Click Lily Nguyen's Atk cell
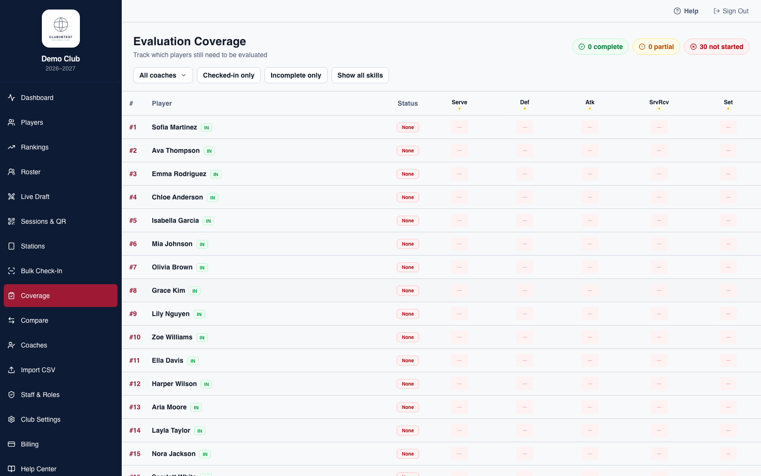The height and width of the screenshot is (476, 761). click(x=590, y=314)
